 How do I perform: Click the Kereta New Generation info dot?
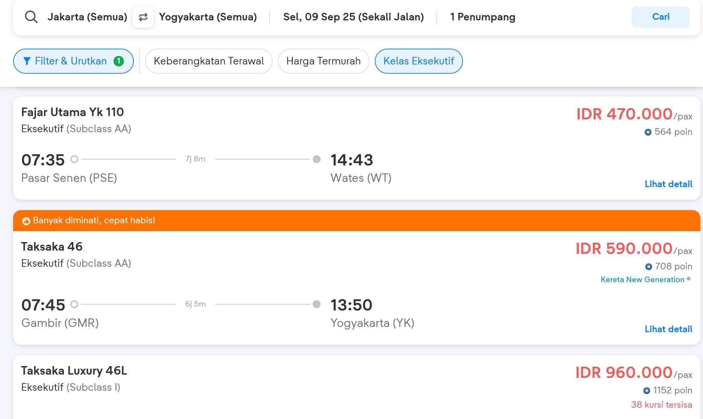tap(689, 279)
